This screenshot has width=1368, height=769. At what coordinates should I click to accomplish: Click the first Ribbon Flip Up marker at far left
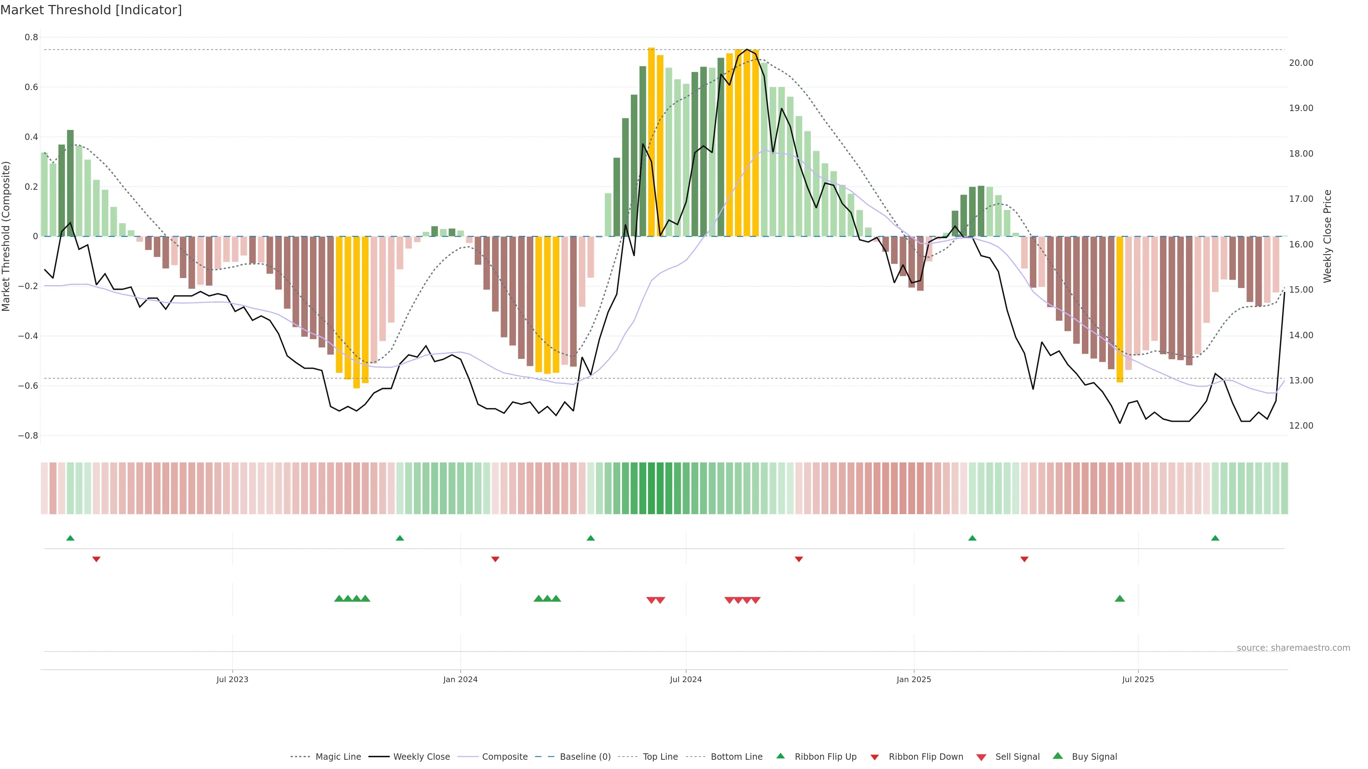point(70,538)
